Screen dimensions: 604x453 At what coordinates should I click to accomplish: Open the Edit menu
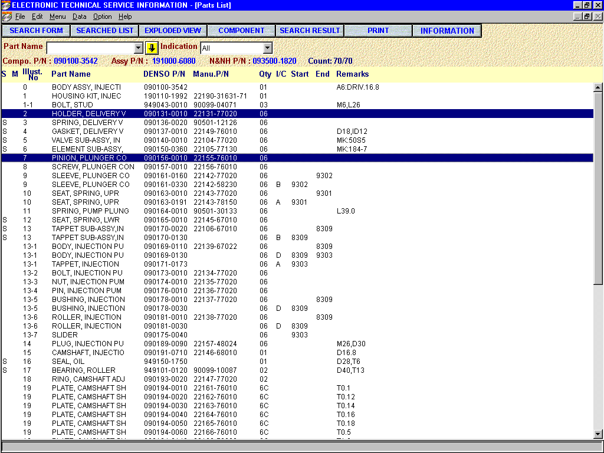pos(37,17)
